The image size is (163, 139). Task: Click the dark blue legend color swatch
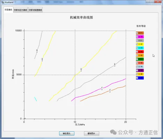[x=141, y=78]
